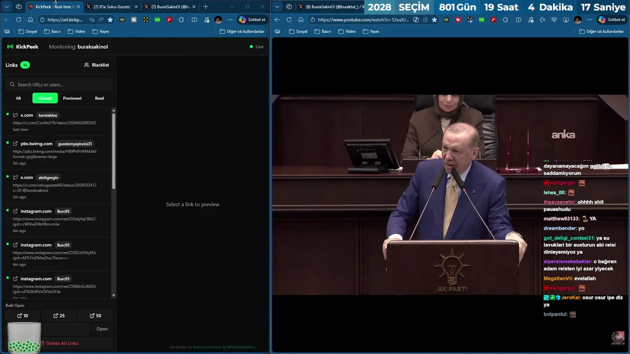
Task: Open settings and more menu in left browser
Action: coord(230,20)
